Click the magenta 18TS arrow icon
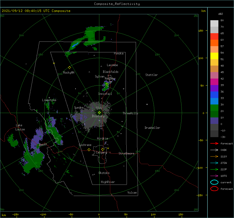The width and height of the screenshot is (234, 218). [x=214, y=176]
